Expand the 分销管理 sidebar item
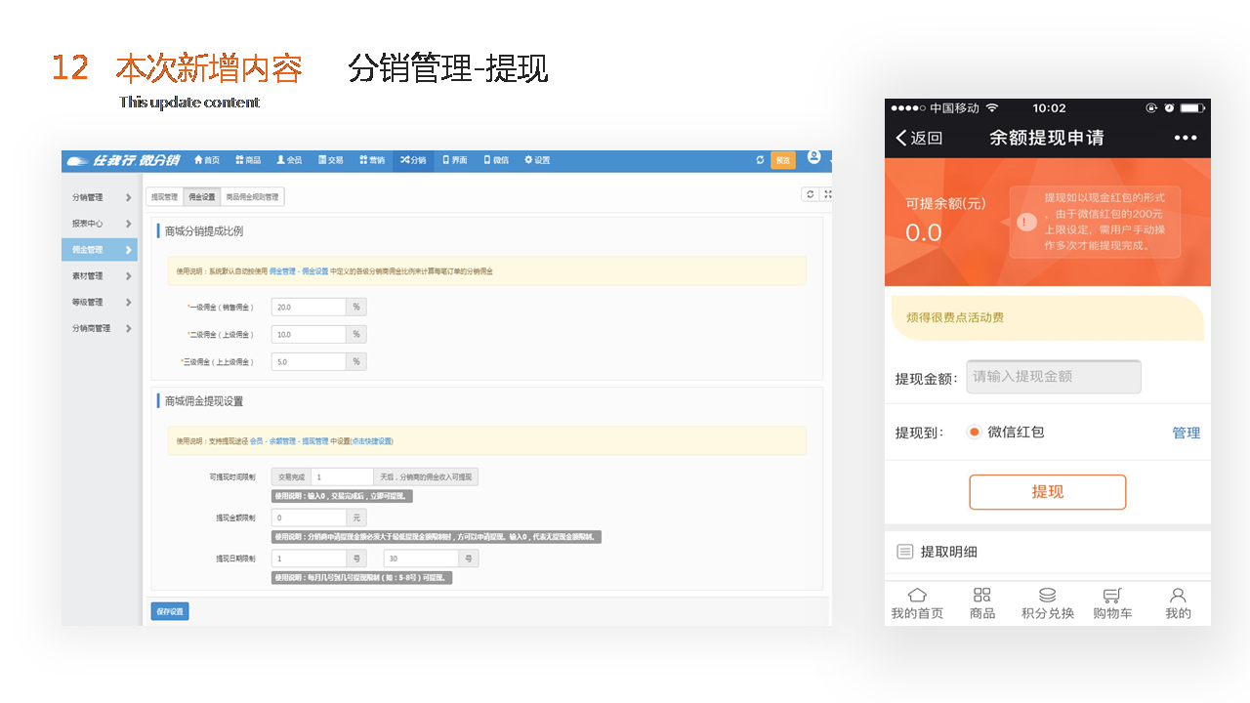The width and height of the screenshot is (1250, 703). [99, 197]
